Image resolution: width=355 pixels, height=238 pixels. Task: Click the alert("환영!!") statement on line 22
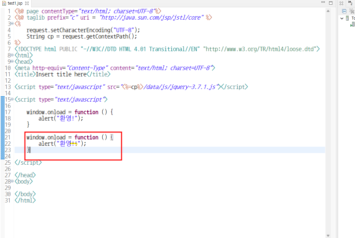pyautogui.click(x=62, y=144)
